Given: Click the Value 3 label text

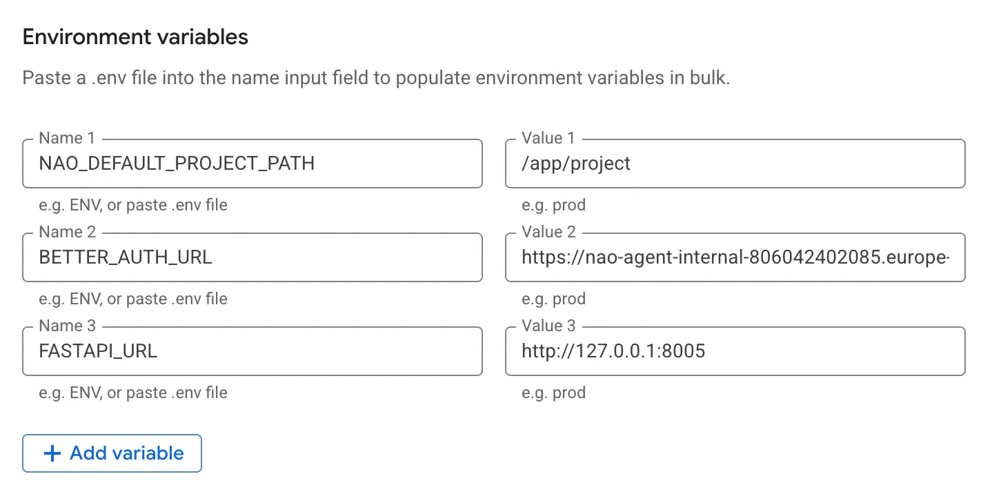Looking at the screenshot, I should click(x=547, y=325).
